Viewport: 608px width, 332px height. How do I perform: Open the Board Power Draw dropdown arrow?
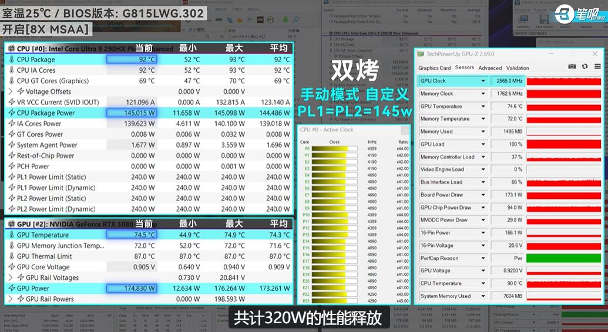[483, 195]
